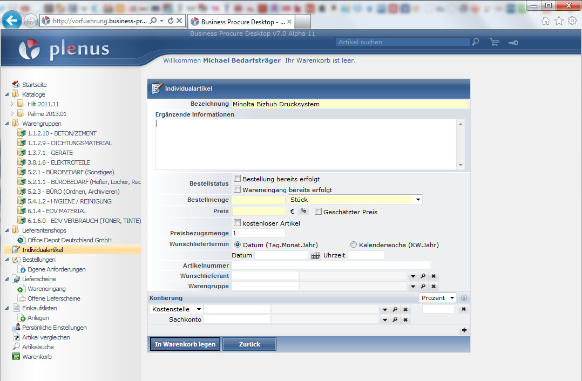Expand the Hilti 2011.11 catalog node
The height and width of the screenshot is (381, 582).
click(12, 104)
